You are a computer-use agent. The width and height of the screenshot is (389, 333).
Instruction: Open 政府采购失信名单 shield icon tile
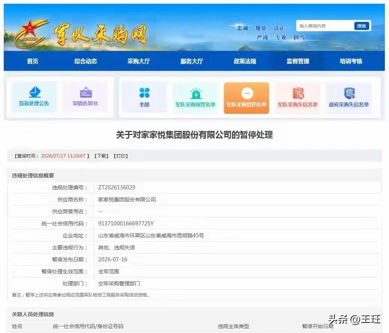(349, 98)
